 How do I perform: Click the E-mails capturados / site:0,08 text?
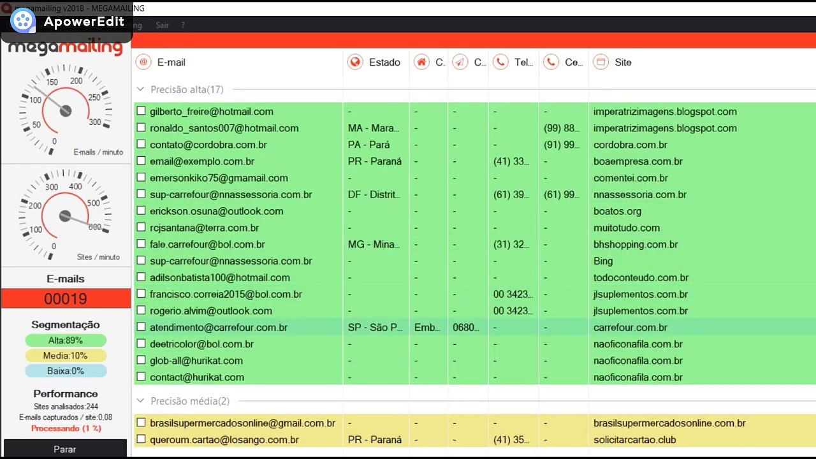(x=66, y=418)
